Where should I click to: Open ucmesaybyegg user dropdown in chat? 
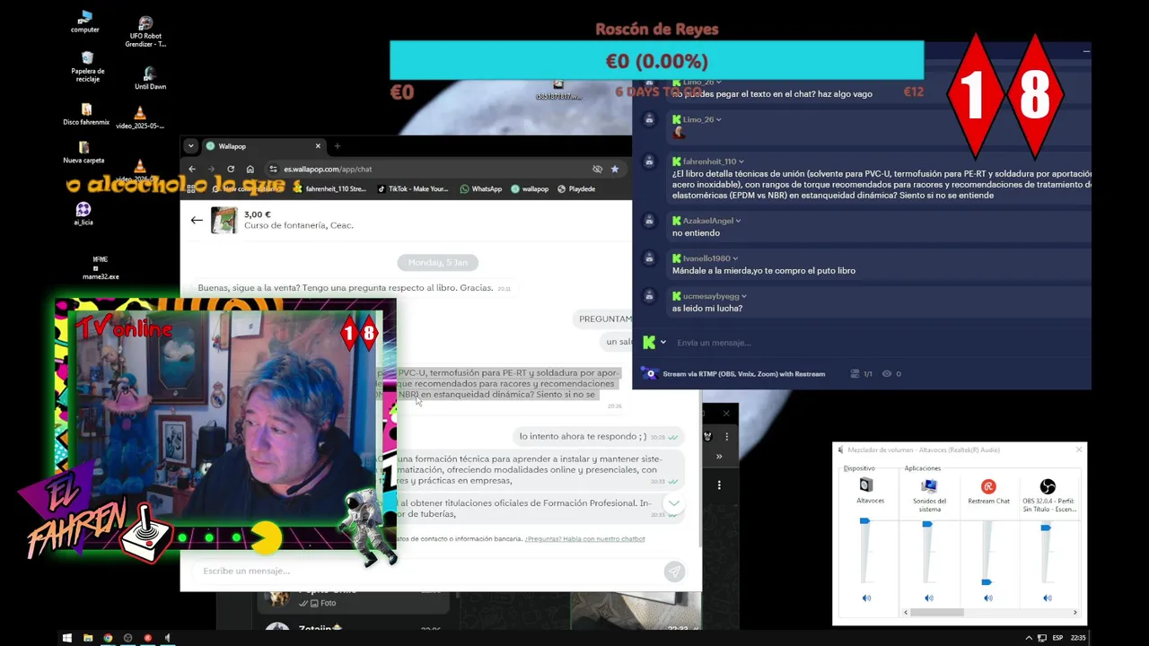point(744,296)
